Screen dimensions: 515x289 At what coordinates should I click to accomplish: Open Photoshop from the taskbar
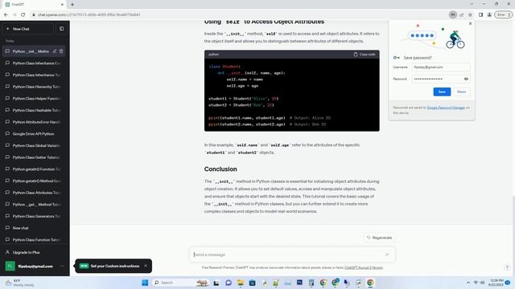[x=299, y=283]
